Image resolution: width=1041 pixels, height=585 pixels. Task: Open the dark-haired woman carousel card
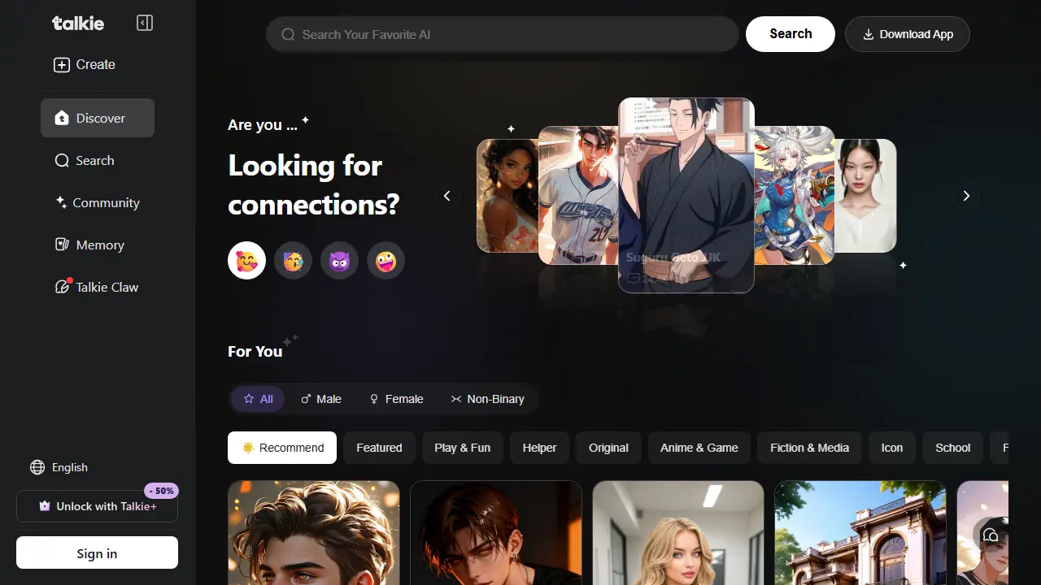(x=866, y=195)
